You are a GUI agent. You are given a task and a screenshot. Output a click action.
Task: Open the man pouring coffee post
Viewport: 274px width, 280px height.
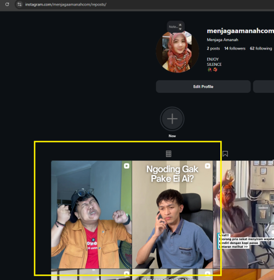[x=243, y=215]
